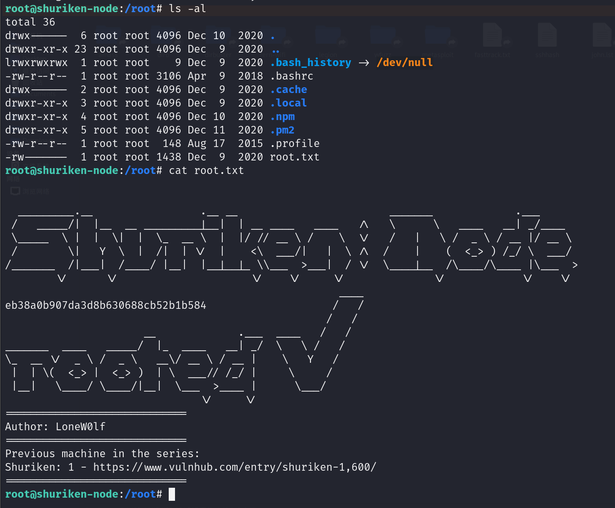Click the year 2015 in the .profile row

point(251,143)
